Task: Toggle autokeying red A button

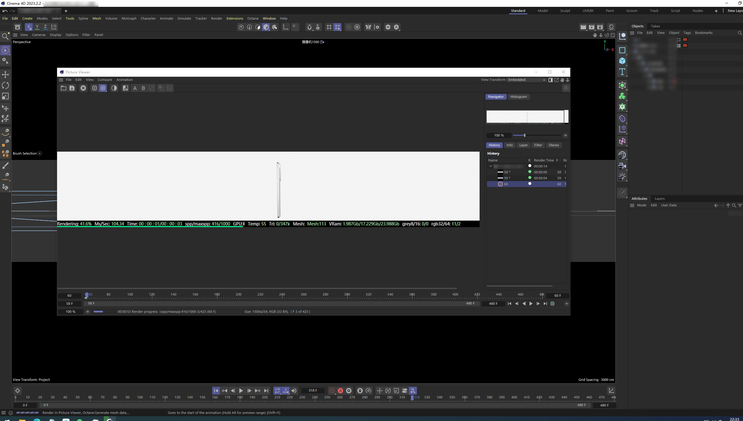Action: [340, 391]
